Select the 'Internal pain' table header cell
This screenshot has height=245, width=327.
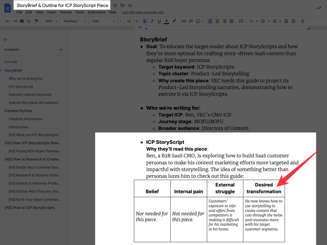(188, 188)
